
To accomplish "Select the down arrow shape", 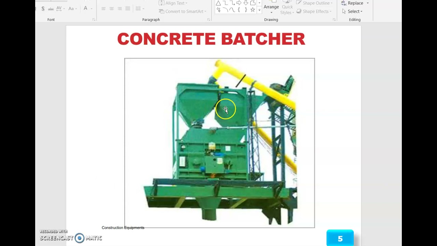I will pyautogui.click(x=246, y=3).
